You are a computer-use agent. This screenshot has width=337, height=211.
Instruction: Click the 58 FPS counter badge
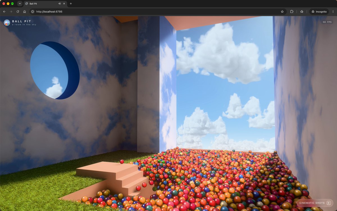pyautogui.click(x=327, y=22)
